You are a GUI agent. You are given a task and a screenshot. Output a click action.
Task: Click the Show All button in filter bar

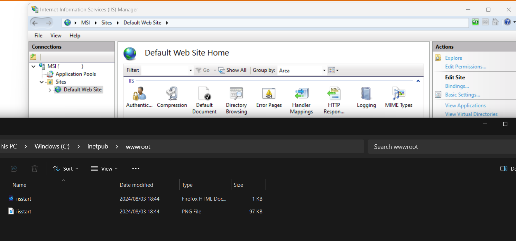[232, 70]
